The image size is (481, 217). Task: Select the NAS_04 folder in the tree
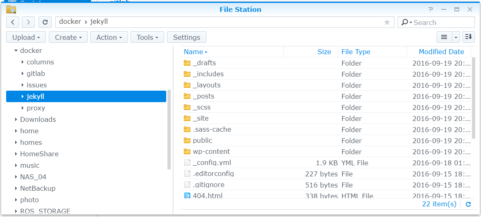(33, 177)
